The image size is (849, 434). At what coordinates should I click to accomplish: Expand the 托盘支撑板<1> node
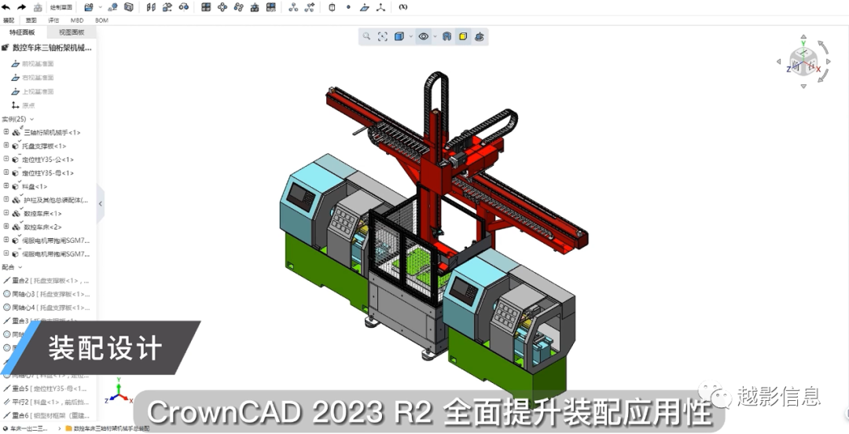pyautogui.click(x=6, y=145)
